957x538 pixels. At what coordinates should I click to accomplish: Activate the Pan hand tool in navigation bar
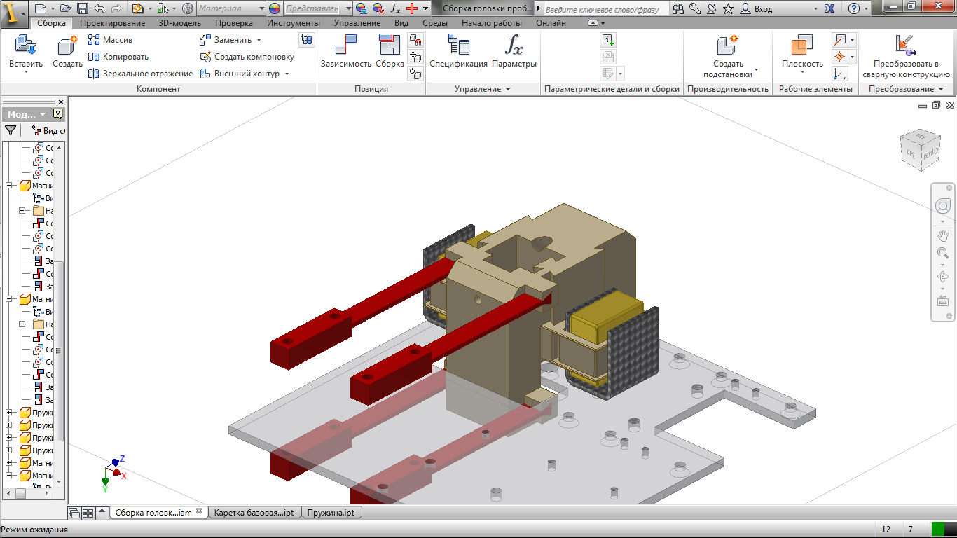click(942, 236)
